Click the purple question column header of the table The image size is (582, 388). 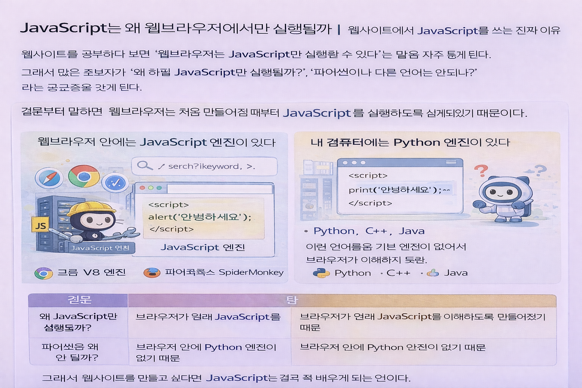(78, 300)
